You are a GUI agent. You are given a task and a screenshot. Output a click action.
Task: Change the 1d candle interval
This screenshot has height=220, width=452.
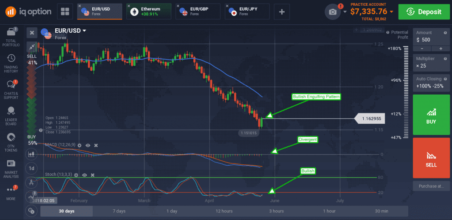coord(31,168)
